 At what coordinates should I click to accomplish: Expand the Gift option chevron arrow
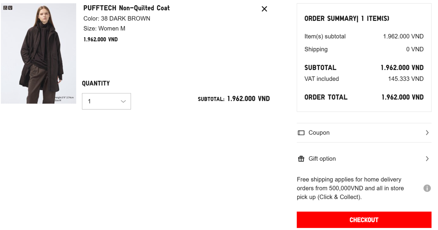(427, 159)
